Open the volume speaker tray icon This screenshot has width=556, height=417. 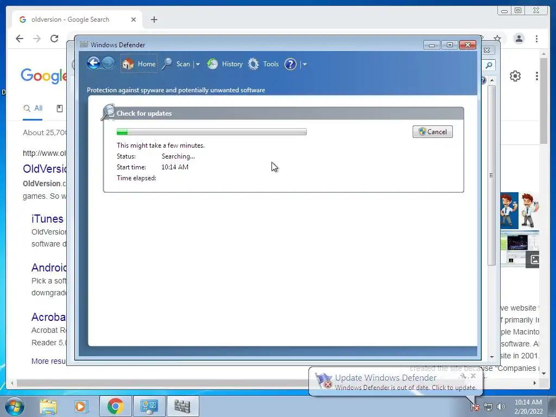[x=501, y=407]
